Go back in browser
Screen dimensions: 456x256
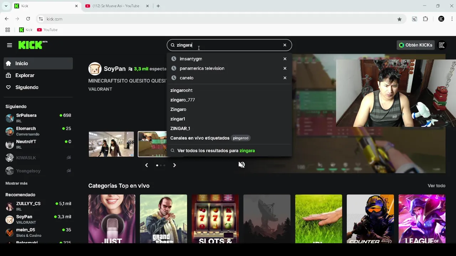tap(7, 19)
